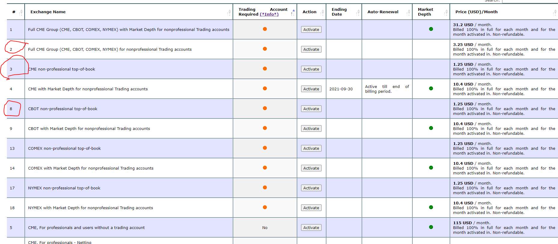The height and width of the screenshot is (244, 558).
Task: Click the '31.2 USD / month' price
Action: (x=472, y=25)
